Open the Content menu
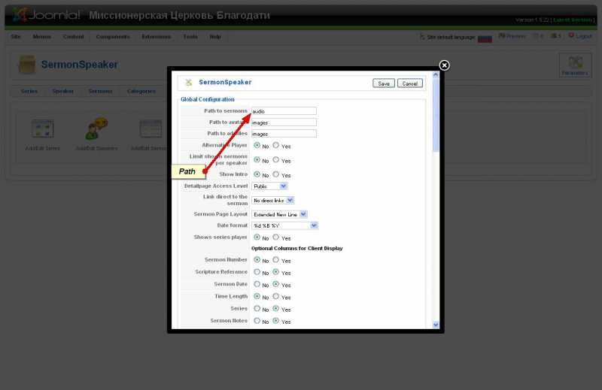 73,37
